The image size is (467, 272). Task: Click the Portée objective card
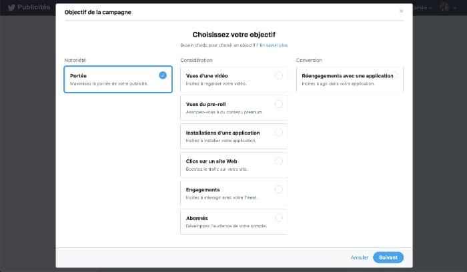pos(117,79)
